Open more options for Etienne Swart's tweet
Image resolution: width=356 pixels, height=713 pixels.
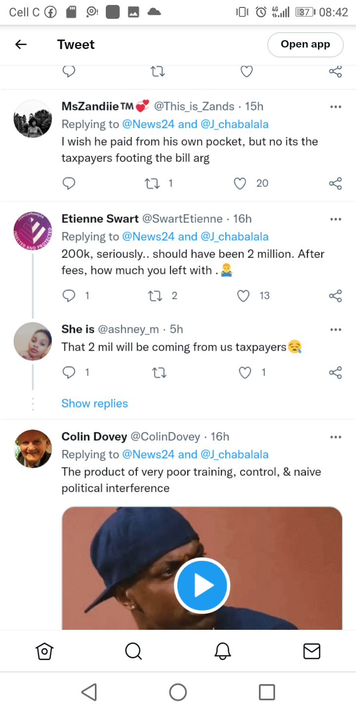click(336, 219)
